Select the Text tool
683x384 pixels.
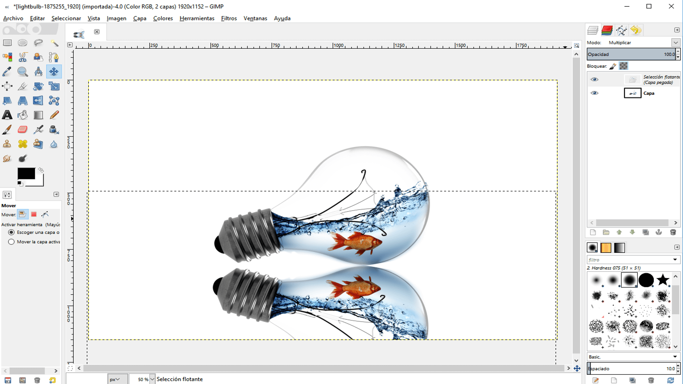(7, 115)
